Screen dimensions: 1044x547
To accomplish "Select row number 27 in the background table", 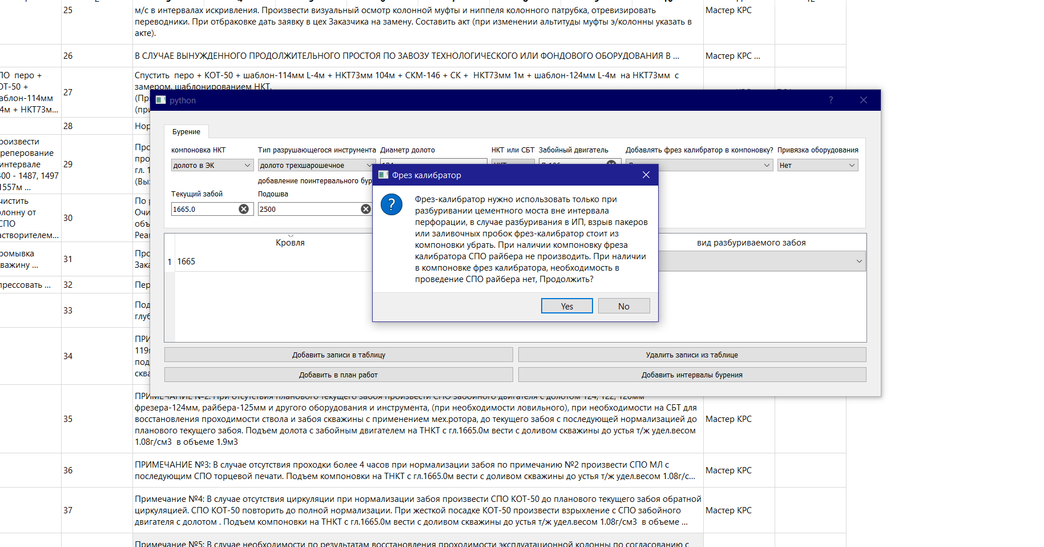I will coord(97,92).
